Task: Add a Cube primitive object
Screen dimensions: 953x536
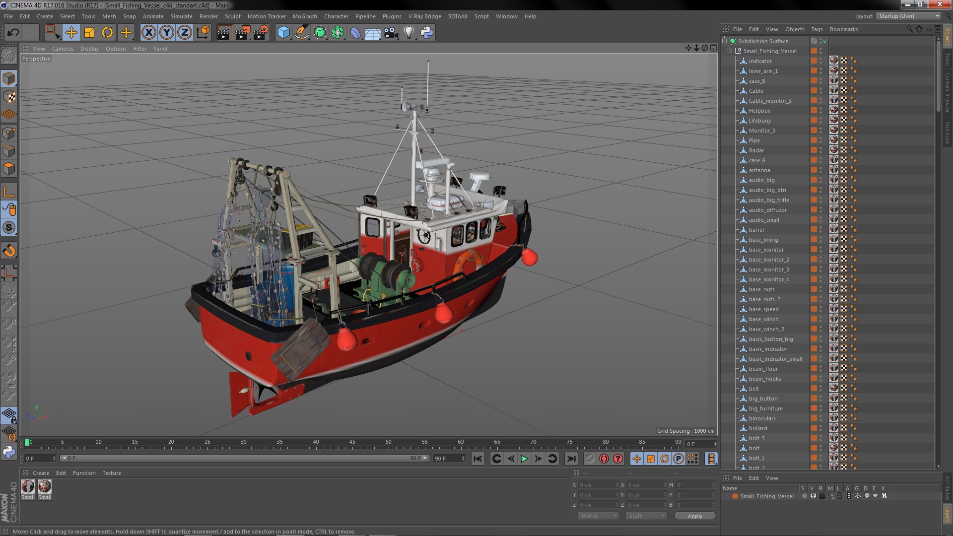Action: click(283, 33)
